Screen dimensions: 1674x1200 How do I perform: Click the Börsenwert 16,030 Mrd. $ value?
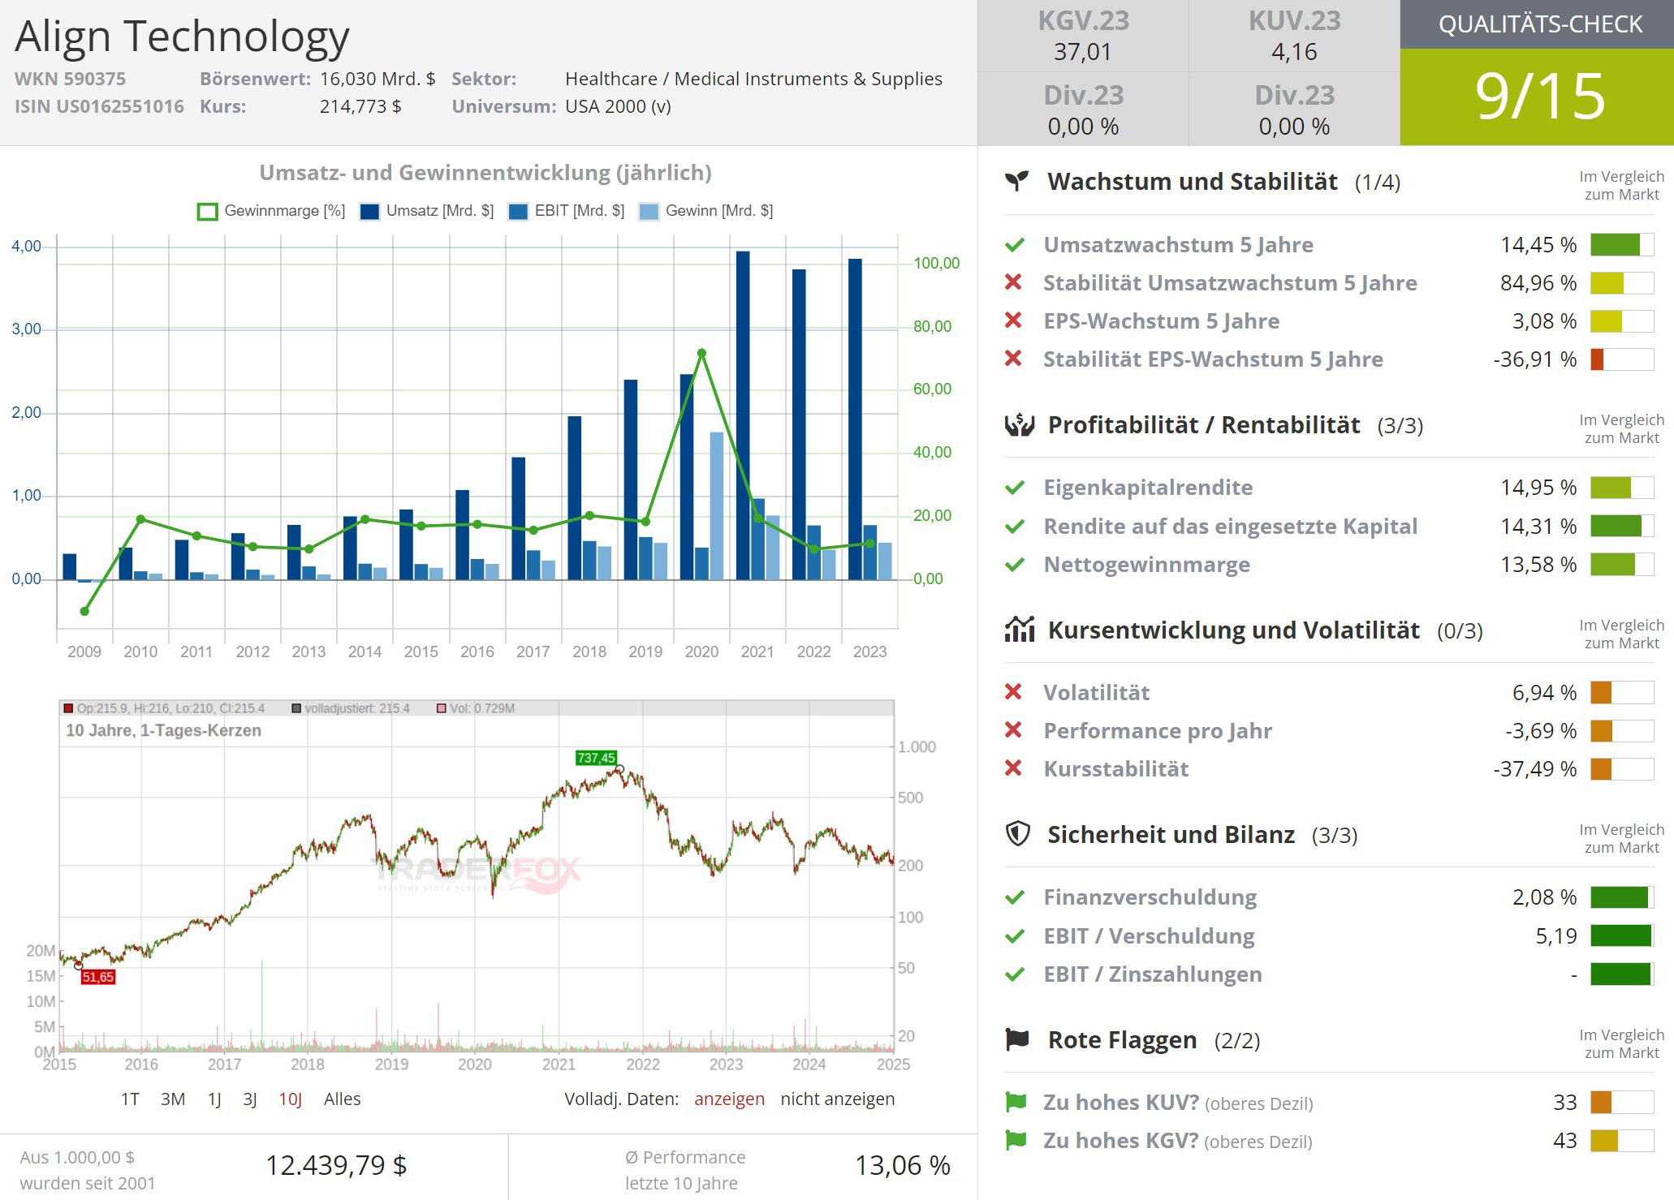coord(378,79)
